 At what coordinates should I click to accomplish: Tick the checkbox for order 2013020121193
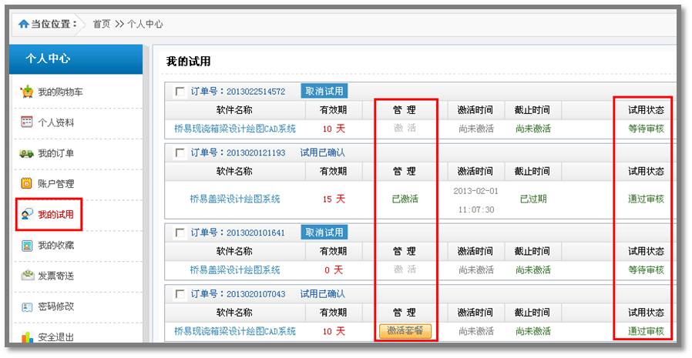tap(180, 153)
